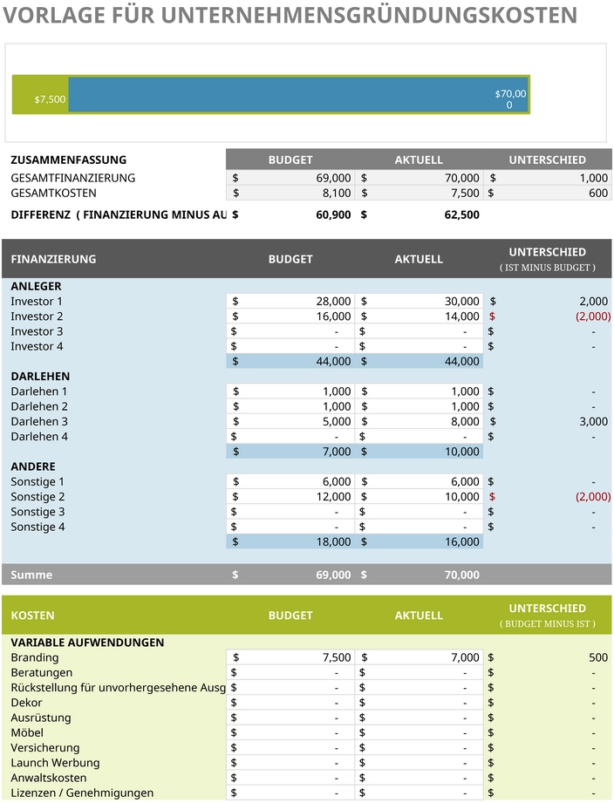Select Darlehen 3 budget cell 5,000
Image resolution: width=614 pixels, height=803 pixels.
pyautogui.click(x=290, y=421)
